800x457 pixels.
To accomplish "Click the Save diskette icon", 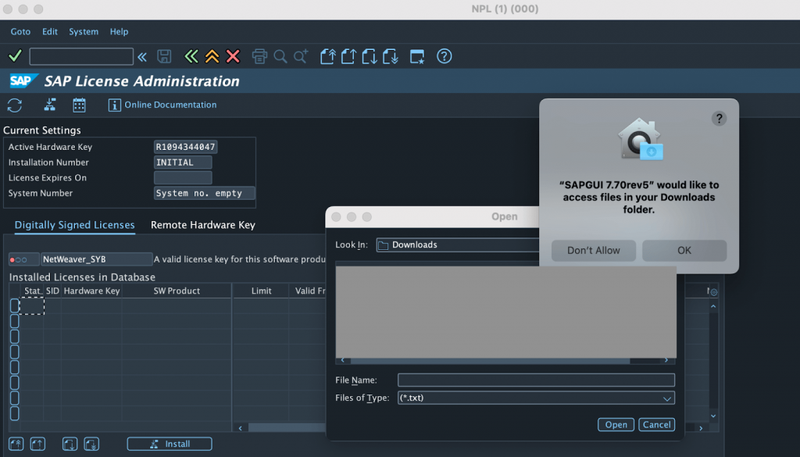I will pyautogui.click(x=164, y=56).
